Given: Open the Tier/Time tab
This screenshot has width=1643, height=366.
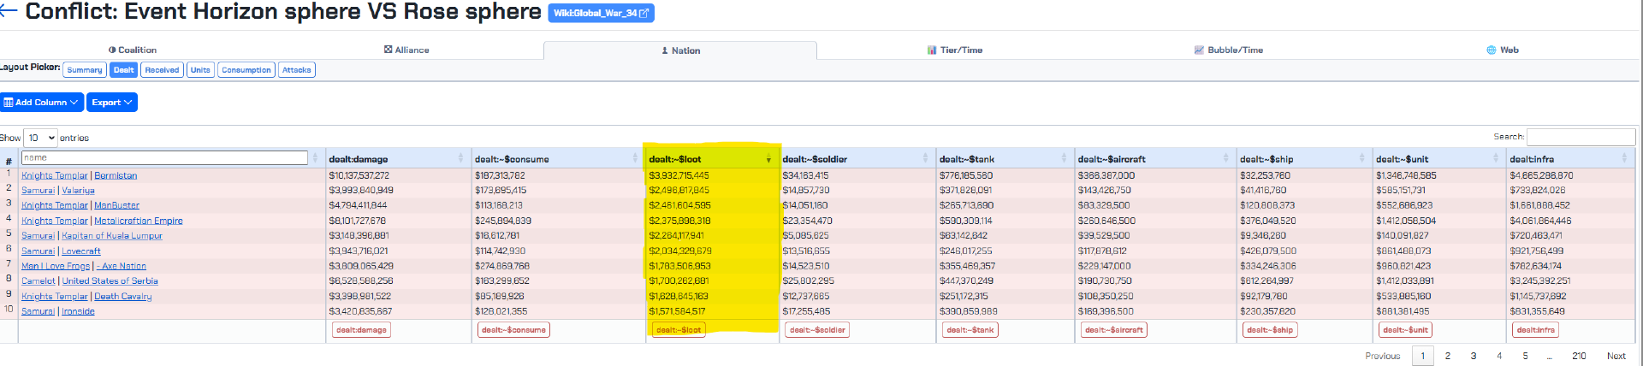Looking at the screenshot, I should tap(954, 50).
